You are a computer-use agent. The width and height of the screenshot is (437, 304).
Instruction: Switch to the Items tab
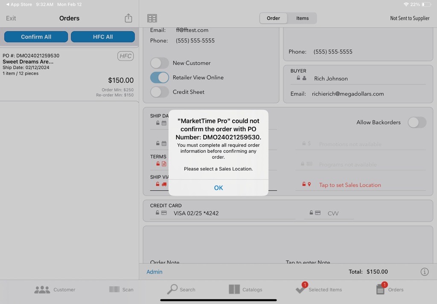(x=303, y=18)
